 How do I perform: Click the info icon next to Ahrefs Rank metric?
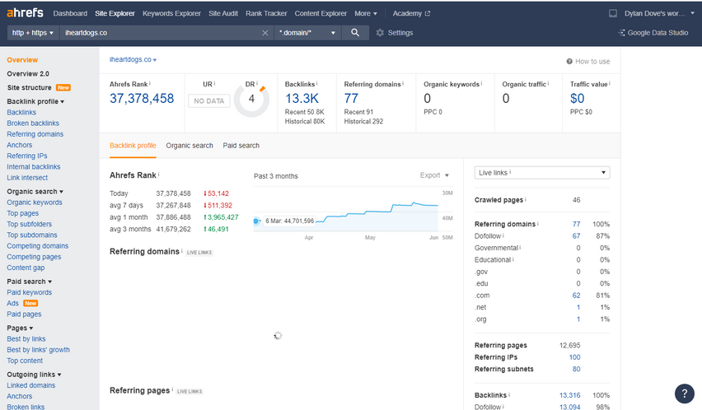(x=150, y=83)
